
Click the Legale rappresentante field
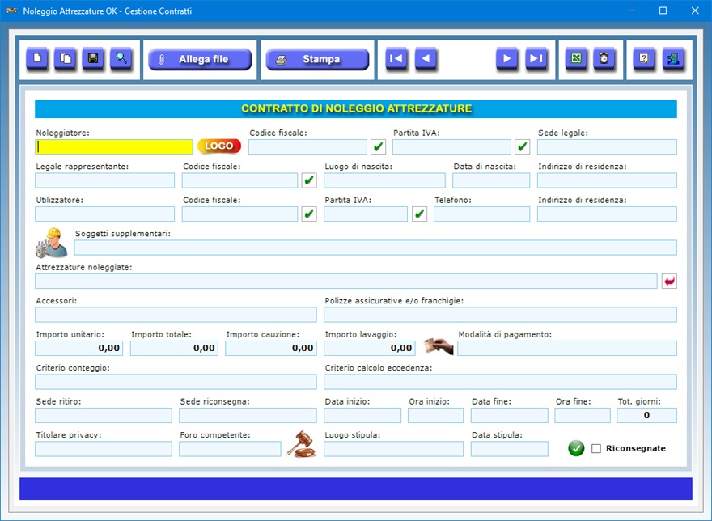[105, 180]
